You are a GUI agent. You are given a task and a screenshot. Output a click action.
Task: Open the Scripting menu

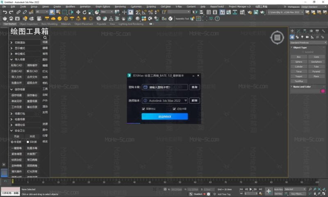[151, 7]
